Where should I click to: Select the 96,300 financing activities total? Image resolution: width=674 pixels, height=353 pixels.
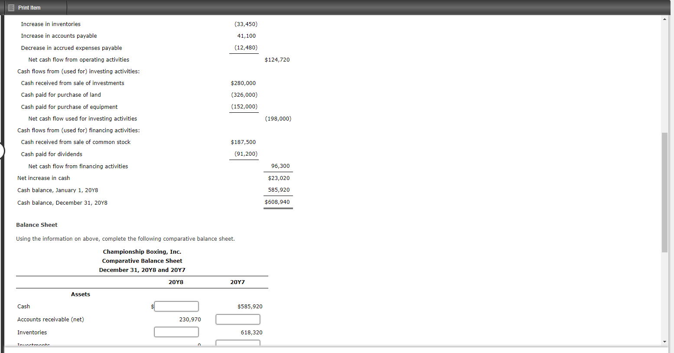click(280, 166)
